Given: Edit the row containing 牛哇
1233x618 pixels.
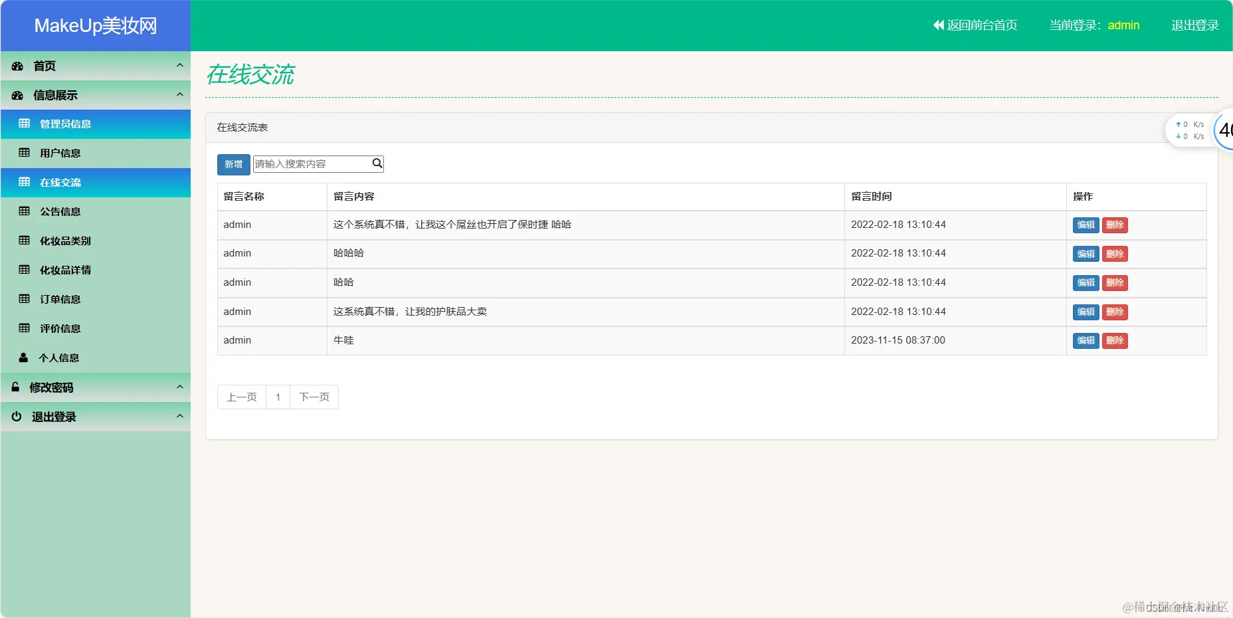Looking at the screenshot, I should point(1086,341).
